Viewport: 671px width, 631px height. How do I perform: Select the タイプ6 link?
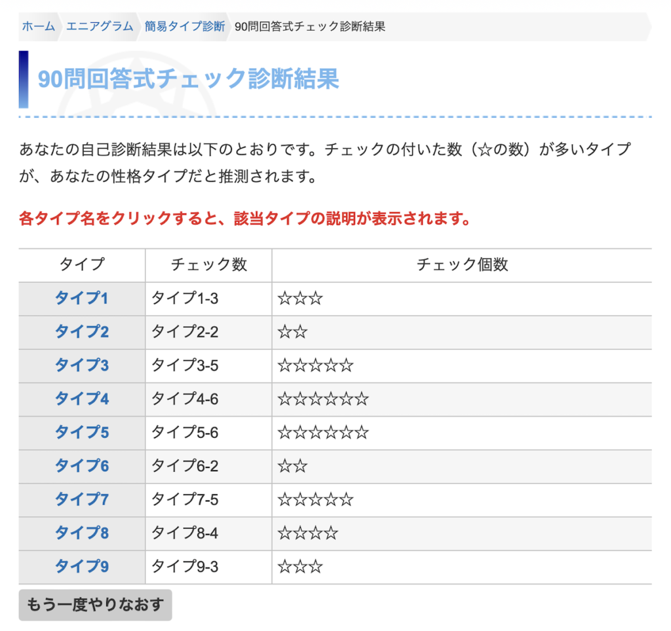81,466
